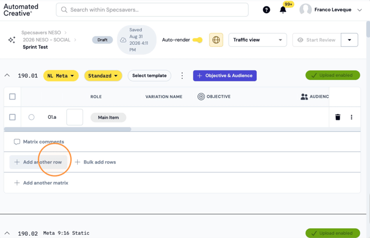The width and height of the screenshot is (370, 238).
Task: Click the Search within Specsavers field
Action: pyautogui.click(x=152, y=10)
